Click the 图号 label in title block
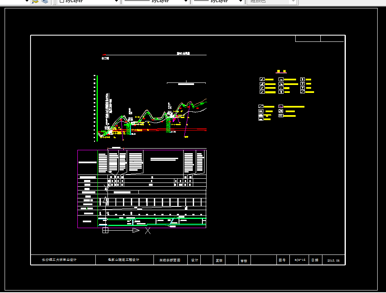This screenshot has width=386, height=293. point(282,260)
